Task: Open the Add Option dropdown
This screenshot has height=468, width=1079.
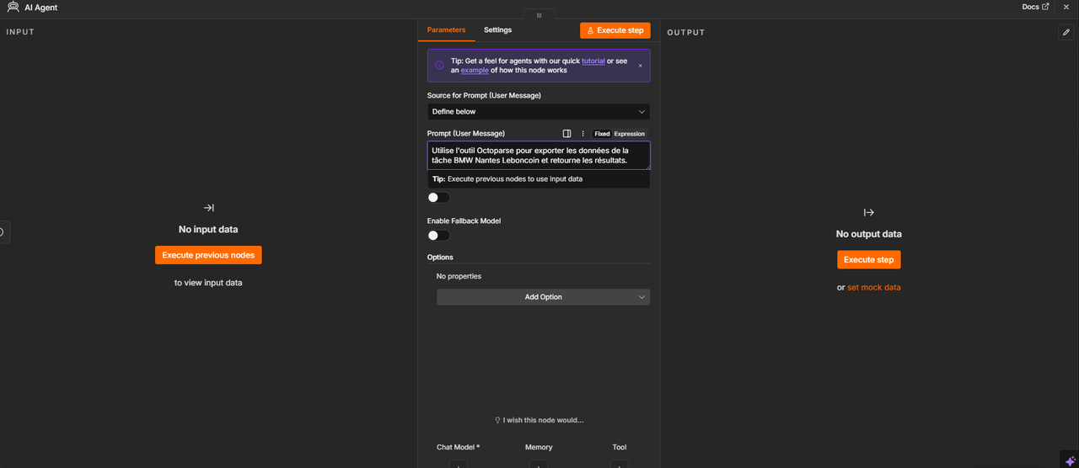Action: tap(543, 297)
